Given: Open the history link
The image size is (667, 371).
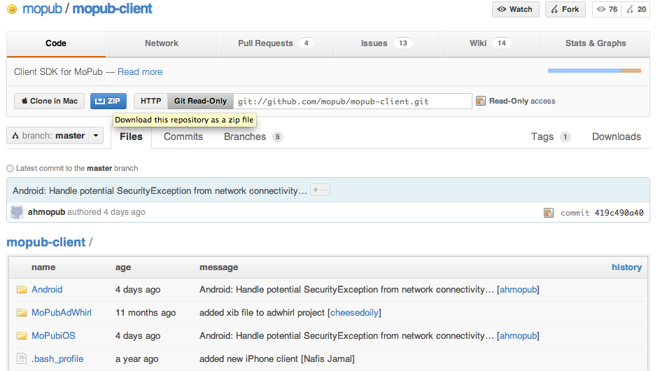Looking at the screenshot, I should (x=626, y=267).
